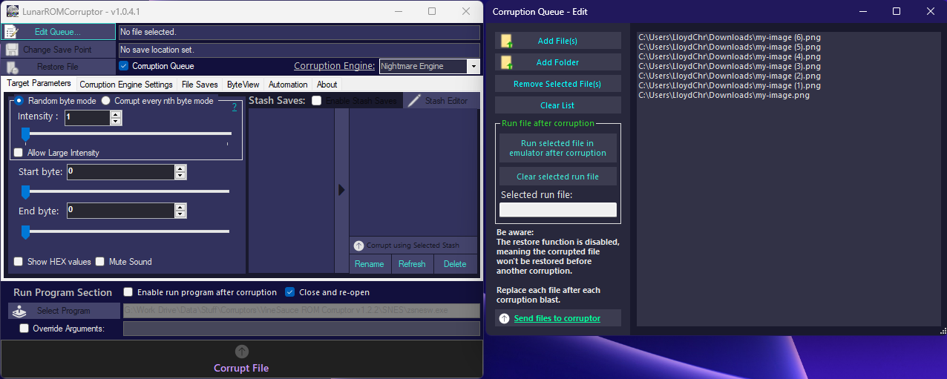
Task: Increase Start byte with up arrow
Action: 180,168
